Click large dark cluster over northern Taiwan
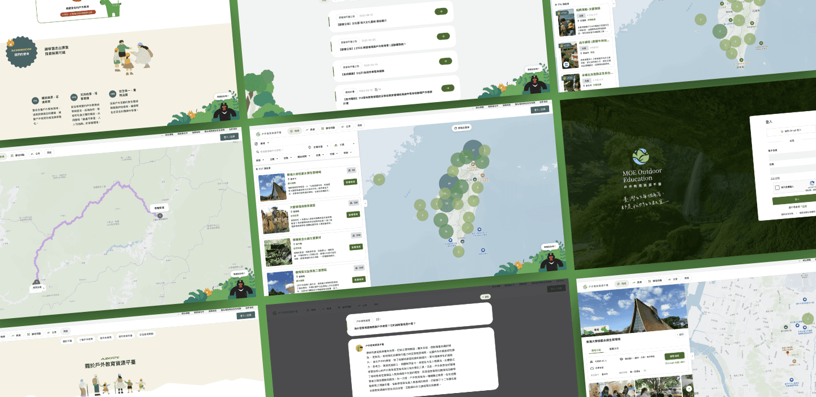 point(473,151)
